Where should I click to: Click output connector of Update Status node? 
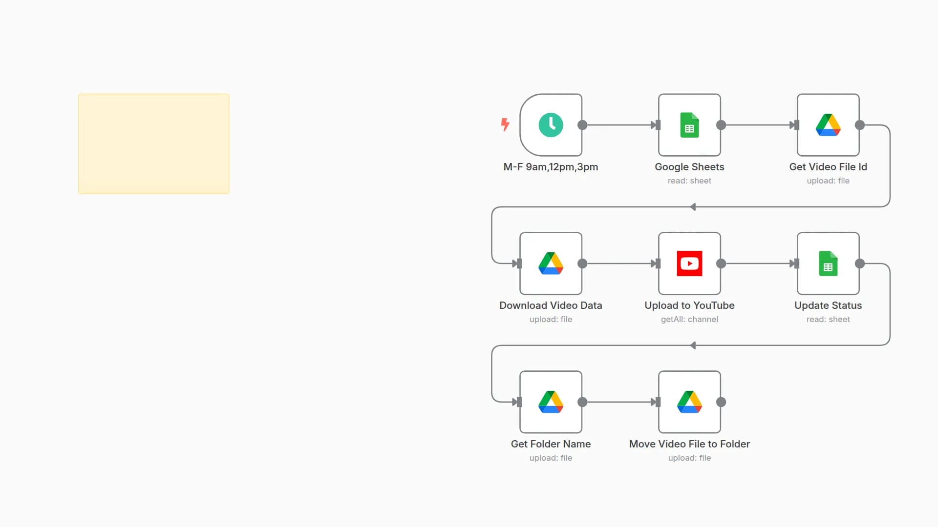coord(860,263)
